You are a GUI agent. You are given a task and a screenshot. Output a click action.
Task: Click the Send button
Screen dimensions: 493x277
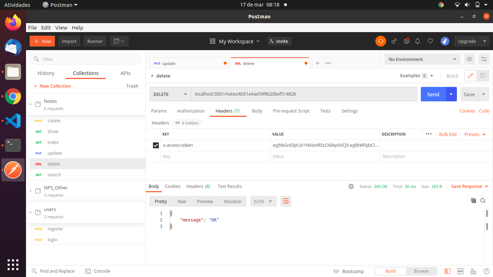tap(433, 94)
